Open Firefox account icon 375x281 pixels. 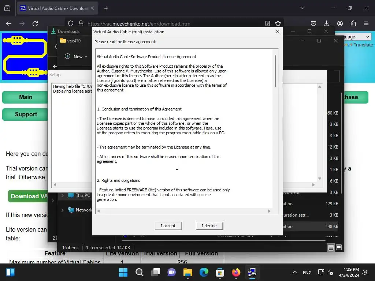tap(340, 23)
